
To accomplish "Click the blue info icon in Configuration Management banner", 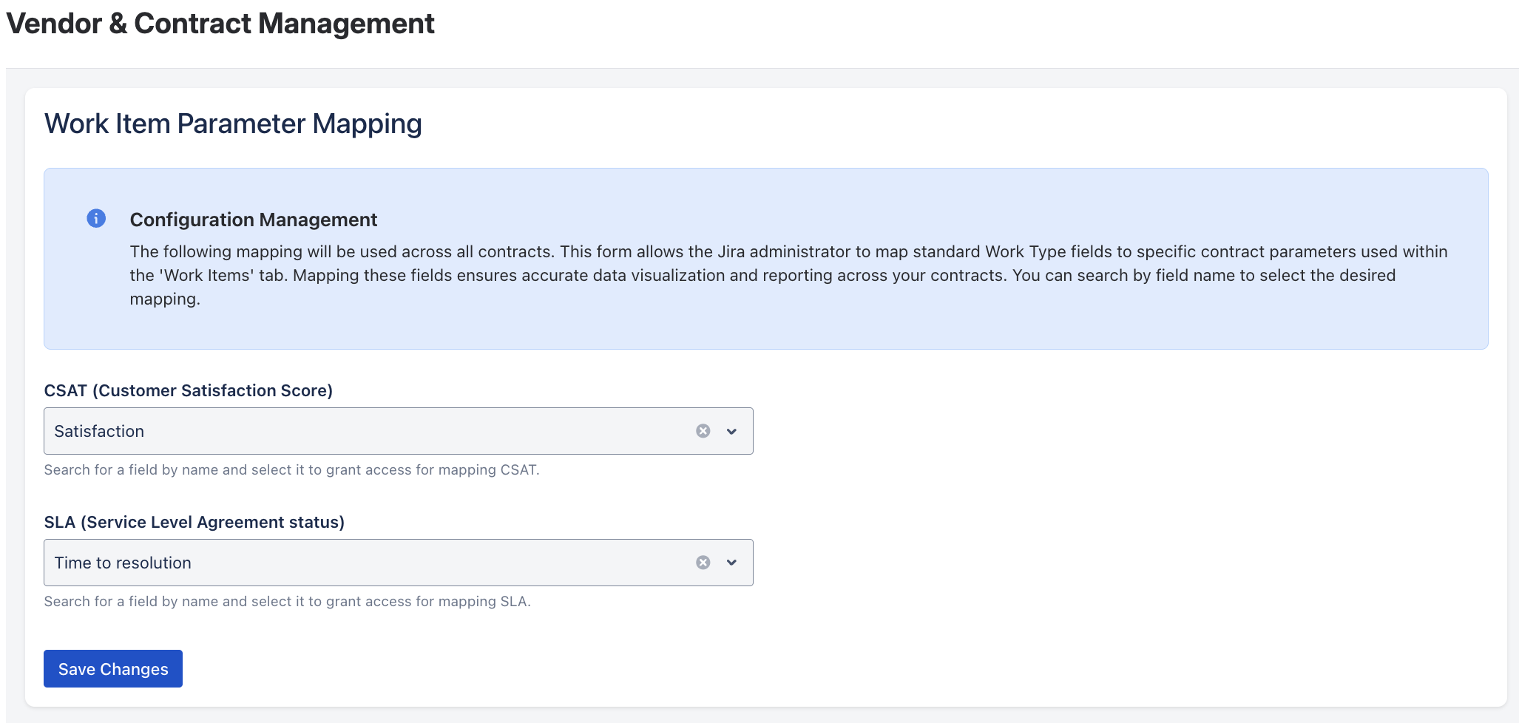I will pos(96,218).
